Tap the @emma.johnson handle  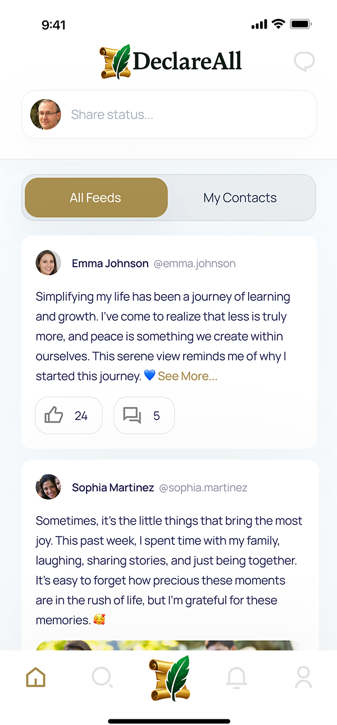[195, 263]
